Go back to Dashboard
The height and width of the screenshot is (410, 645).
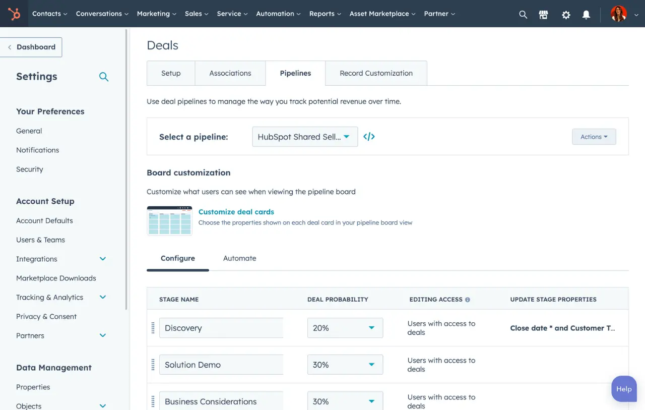[31, 46]
